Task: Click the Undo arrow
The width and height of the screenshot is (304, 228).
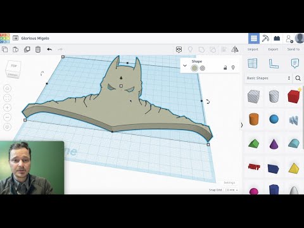Action: (49, 49)
